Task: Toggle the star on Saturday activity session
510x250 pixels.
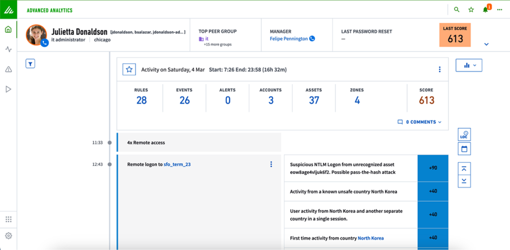Action: 129,70
